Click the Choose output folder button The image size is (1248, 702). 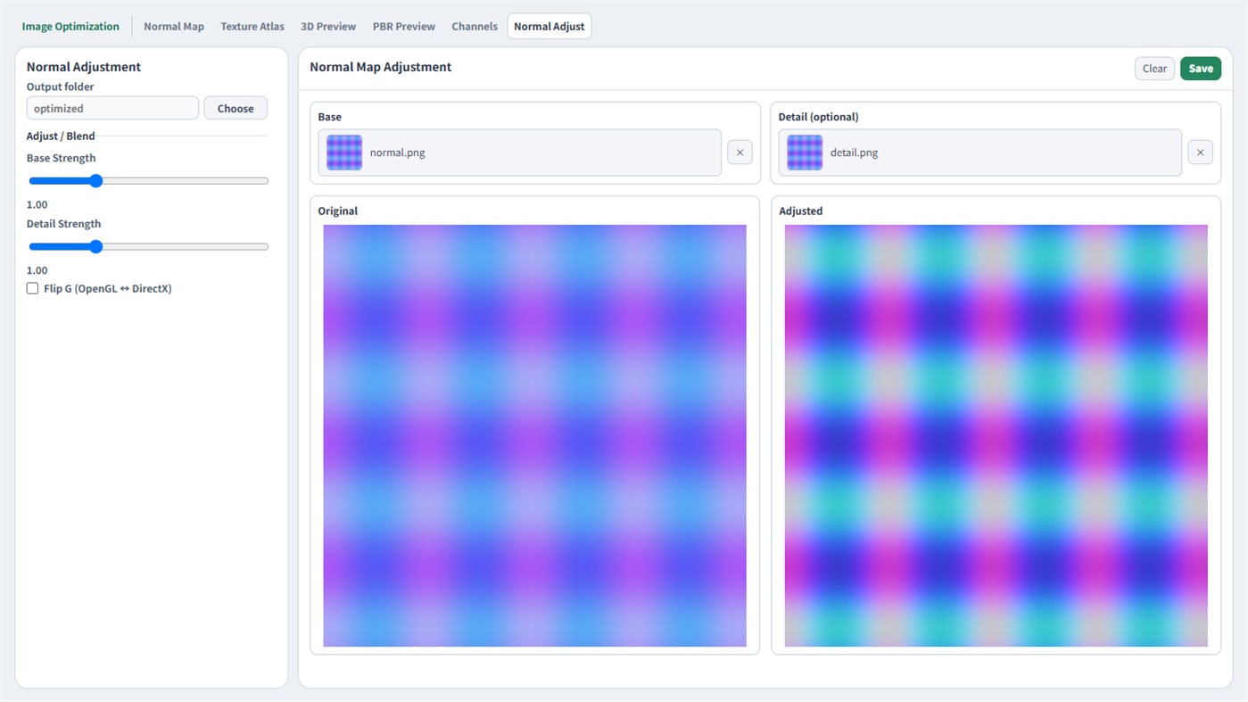(x=236, y=108)
